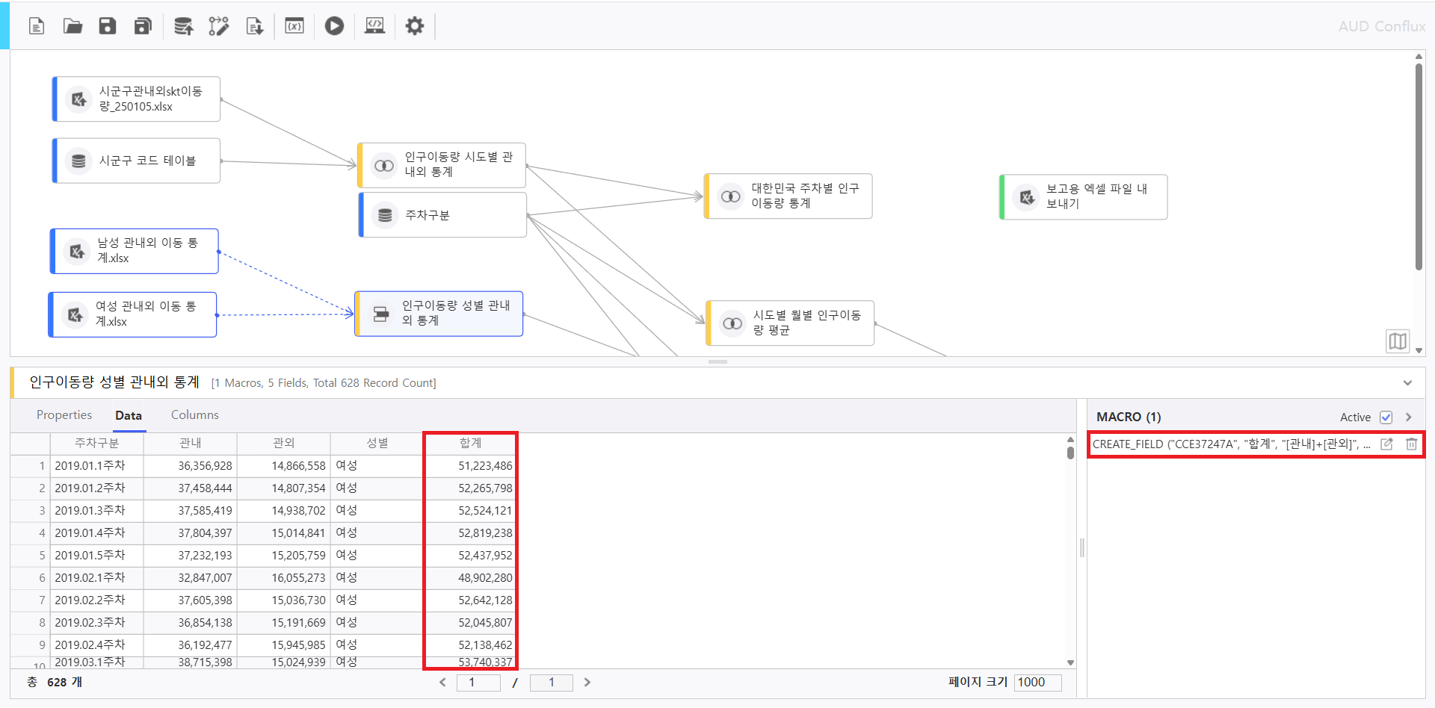The image size is (1435, 708).
Task: Select the 2019.02.1주차 cell
Action: click(96, 578)
